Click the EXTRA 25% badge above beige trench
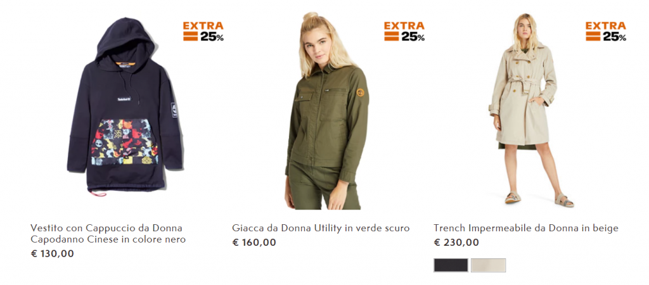The height and width of the screenshot is (285, 649). click(606, 32)
